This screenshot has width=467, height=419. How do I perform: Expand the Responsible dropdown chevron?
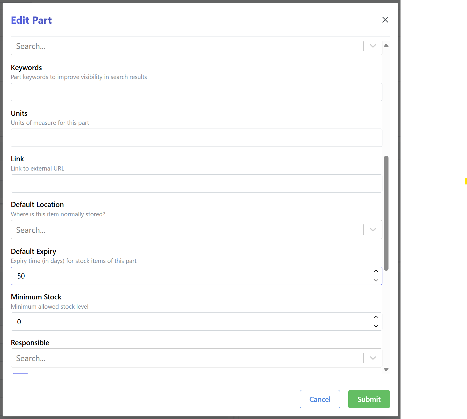(373, 358)
